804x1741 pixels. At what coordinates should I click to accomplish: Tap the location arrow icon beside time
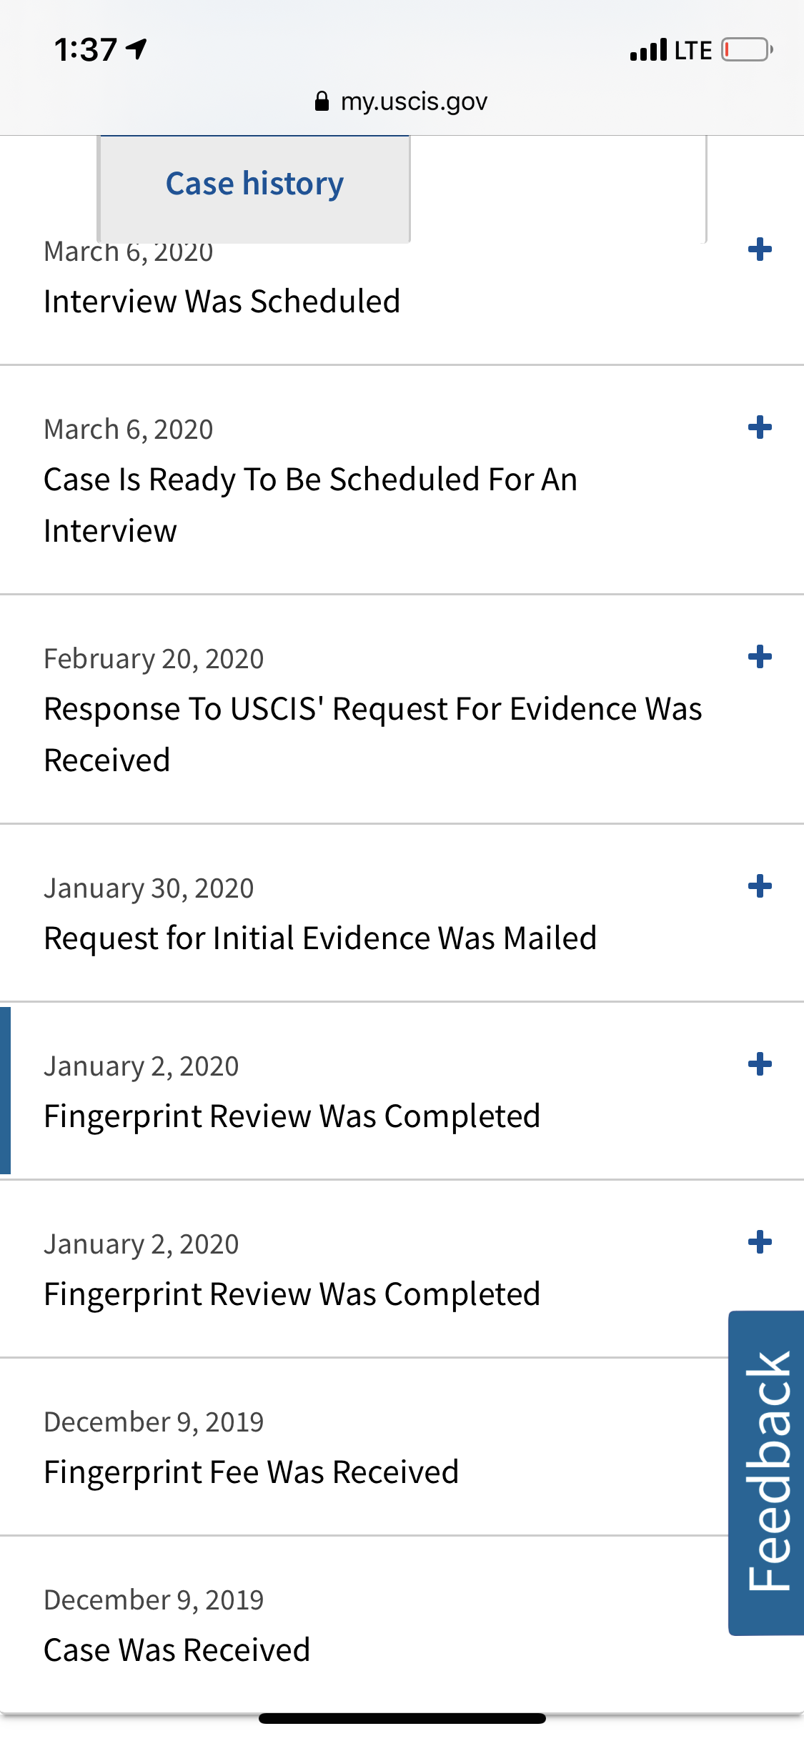[x=137, y=49]
